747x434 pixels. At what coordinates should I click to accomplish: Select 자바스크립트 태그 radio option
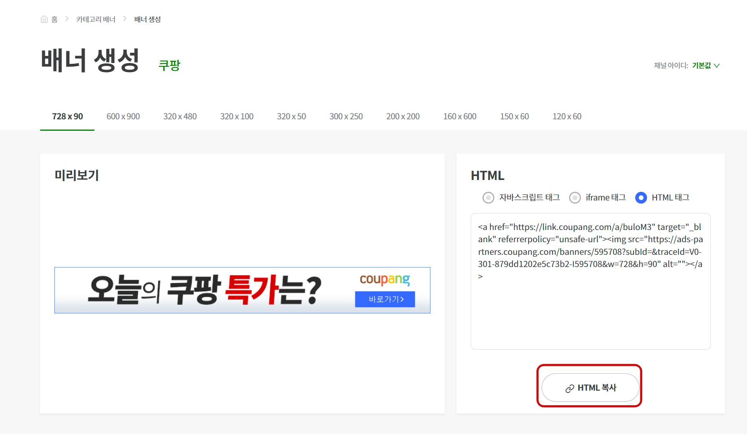(x=488, y=197)
